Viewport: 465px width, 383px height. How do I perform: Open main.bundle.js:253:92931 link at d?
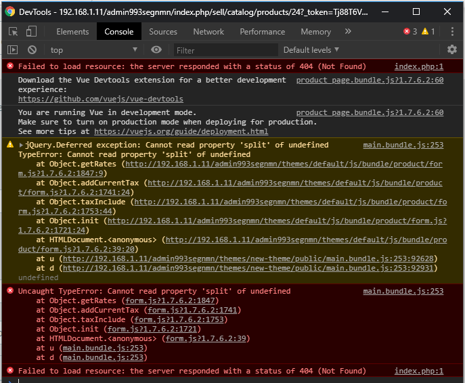coord(248,268)
